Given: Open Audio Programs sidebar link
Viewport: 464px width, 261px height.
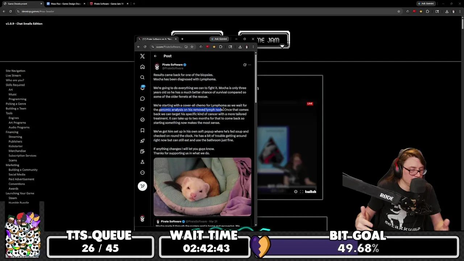Looking at the screenshot, I should (19, 127).
